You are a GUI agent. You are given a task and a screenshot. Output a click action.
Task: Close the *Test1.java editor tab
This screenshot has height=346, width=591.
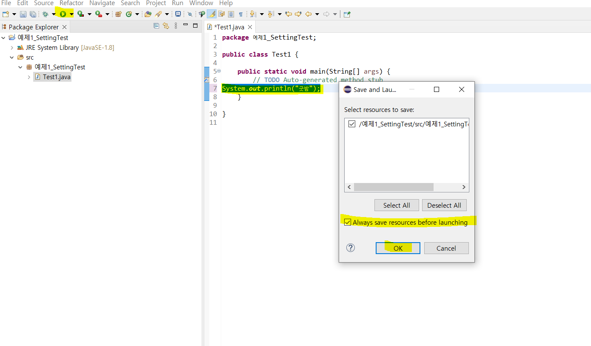coord(250,27)
